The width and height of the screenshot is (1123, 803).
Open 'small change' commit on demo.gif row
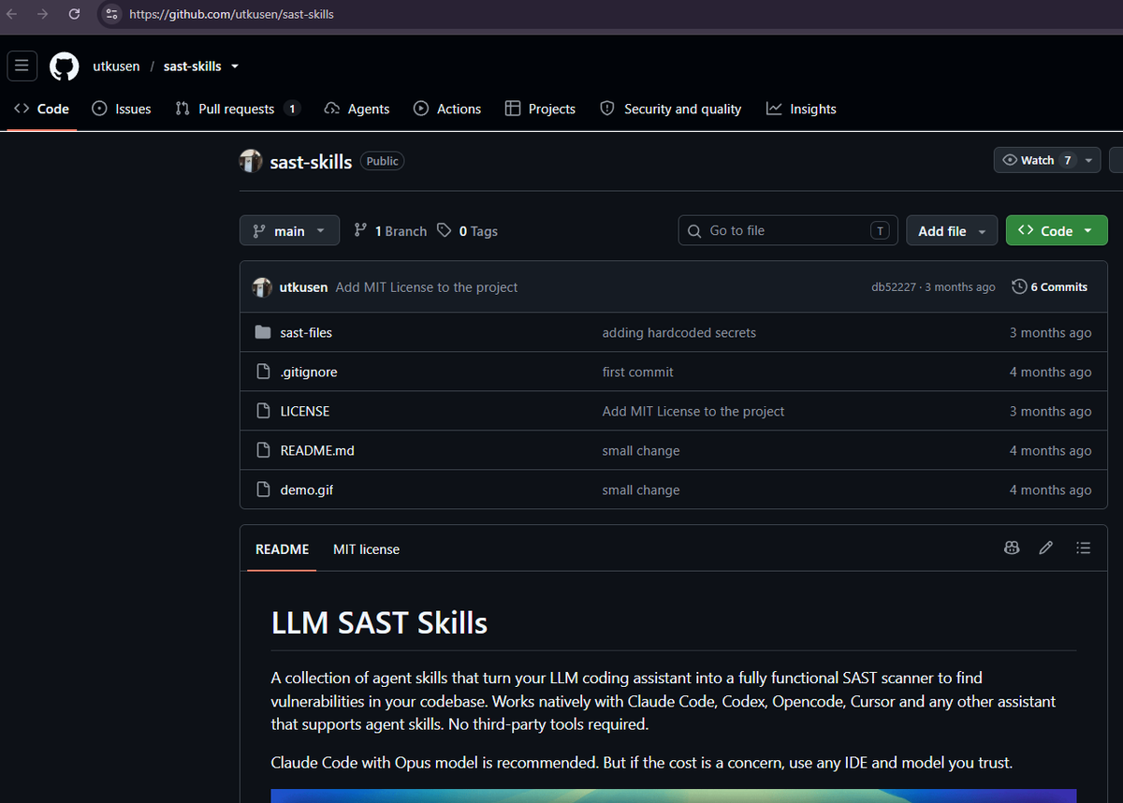(x=641, y=489)
